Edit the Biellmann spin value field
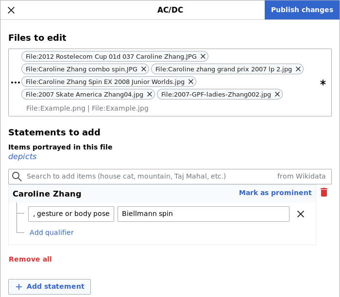This screenshot has height=297, width=340. tap(203, 214)
